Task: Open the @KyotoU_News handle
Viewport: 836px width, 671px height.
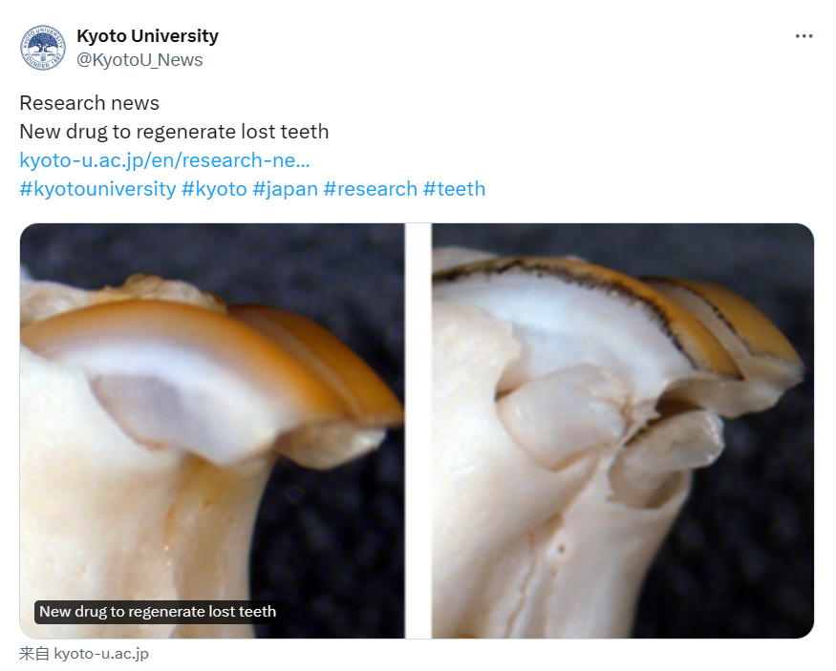Action: coord(139,59)
